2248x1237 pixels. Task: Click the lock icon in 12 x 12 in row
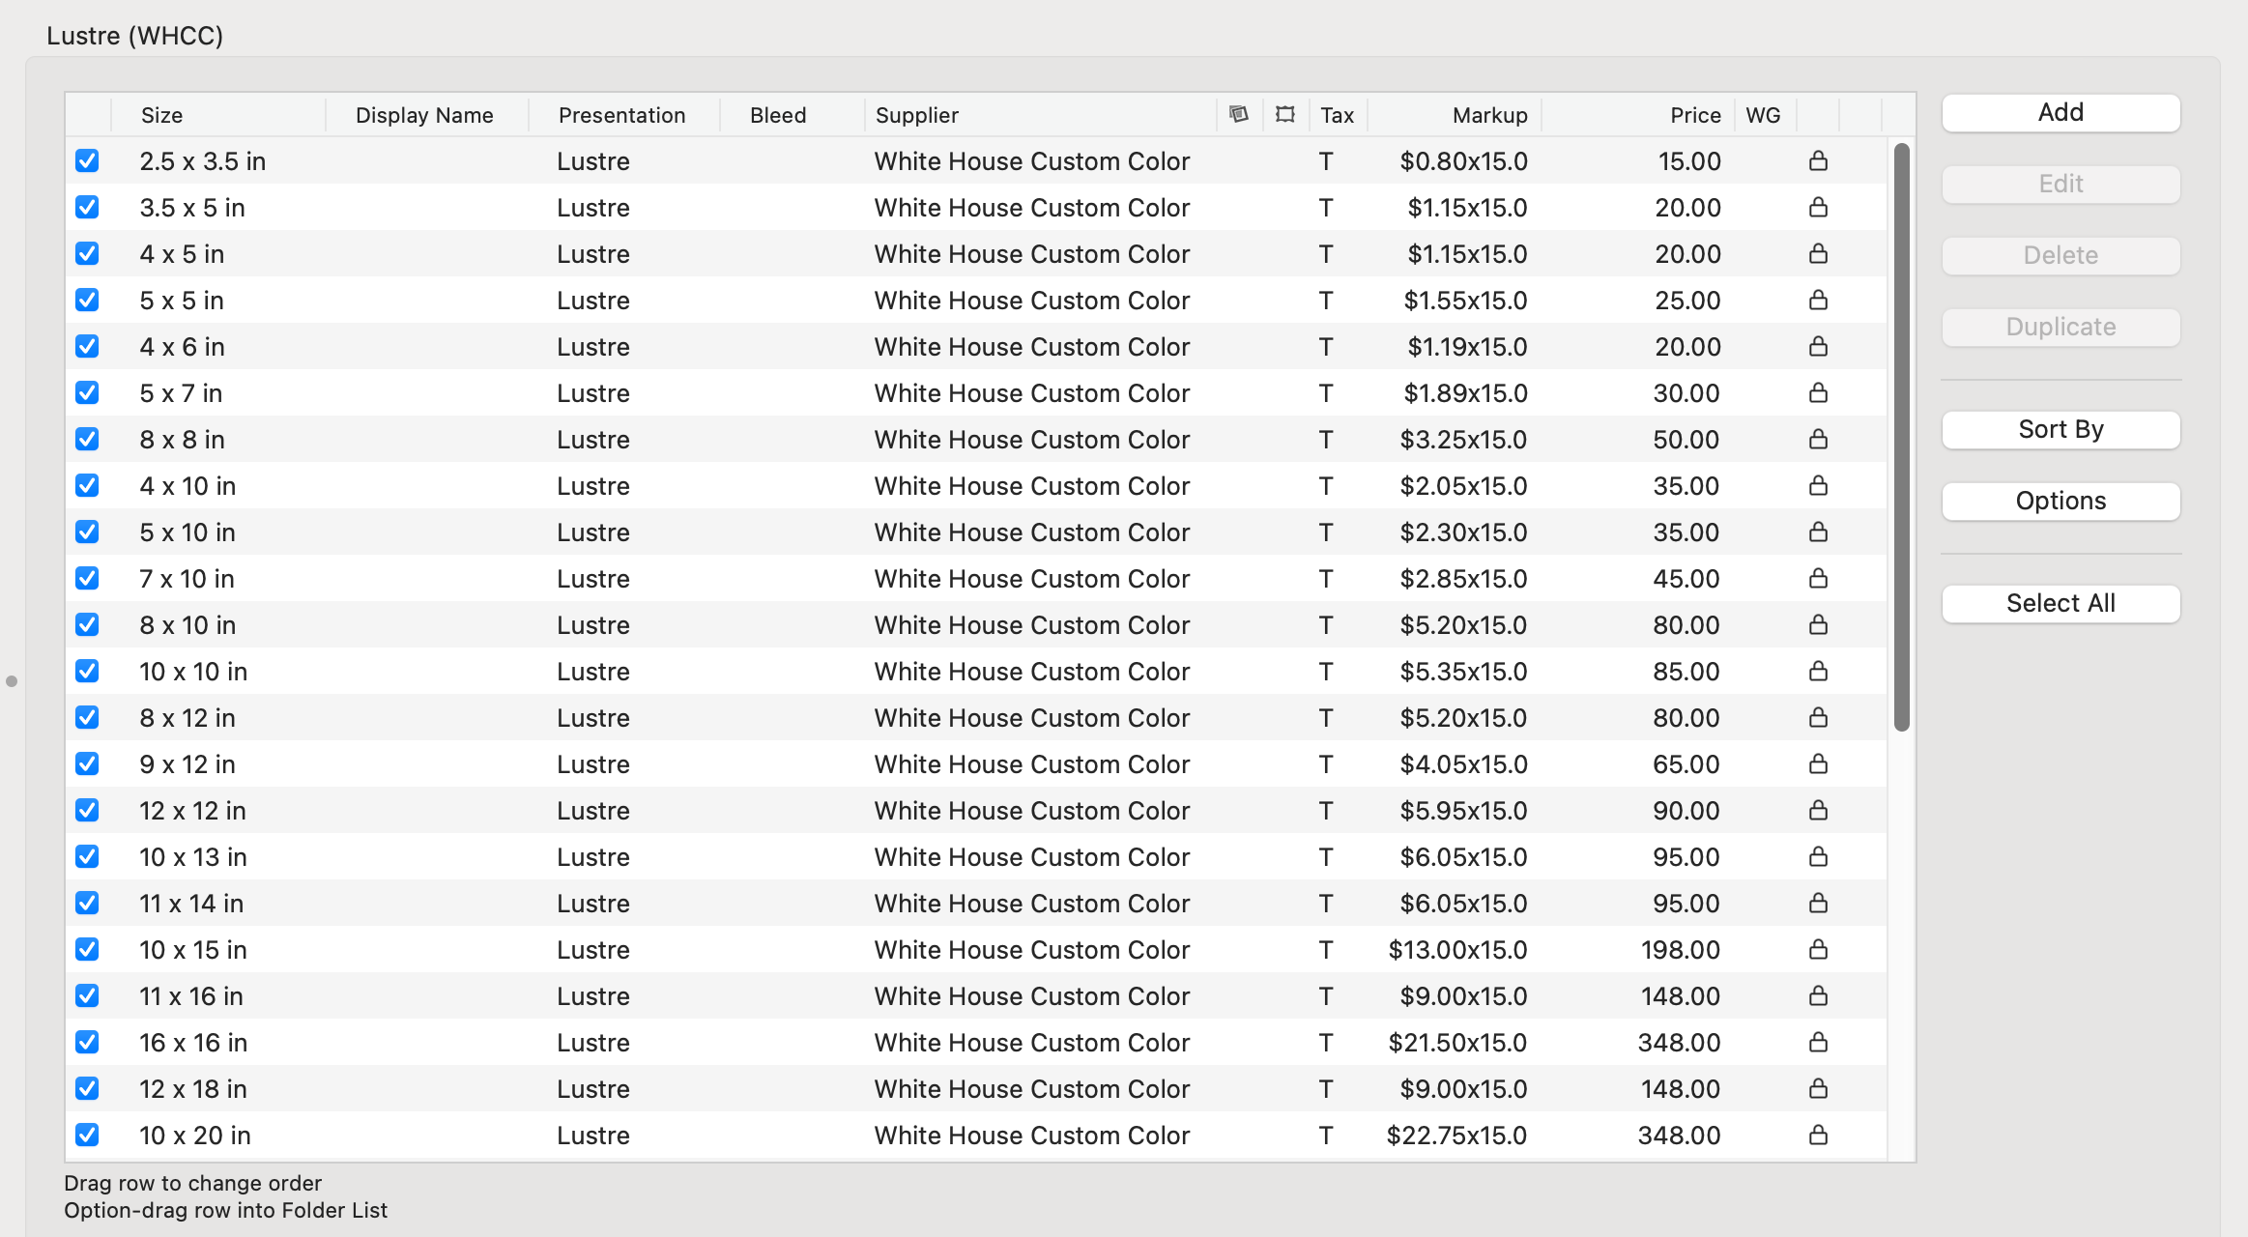click(x=1818, y=810)
